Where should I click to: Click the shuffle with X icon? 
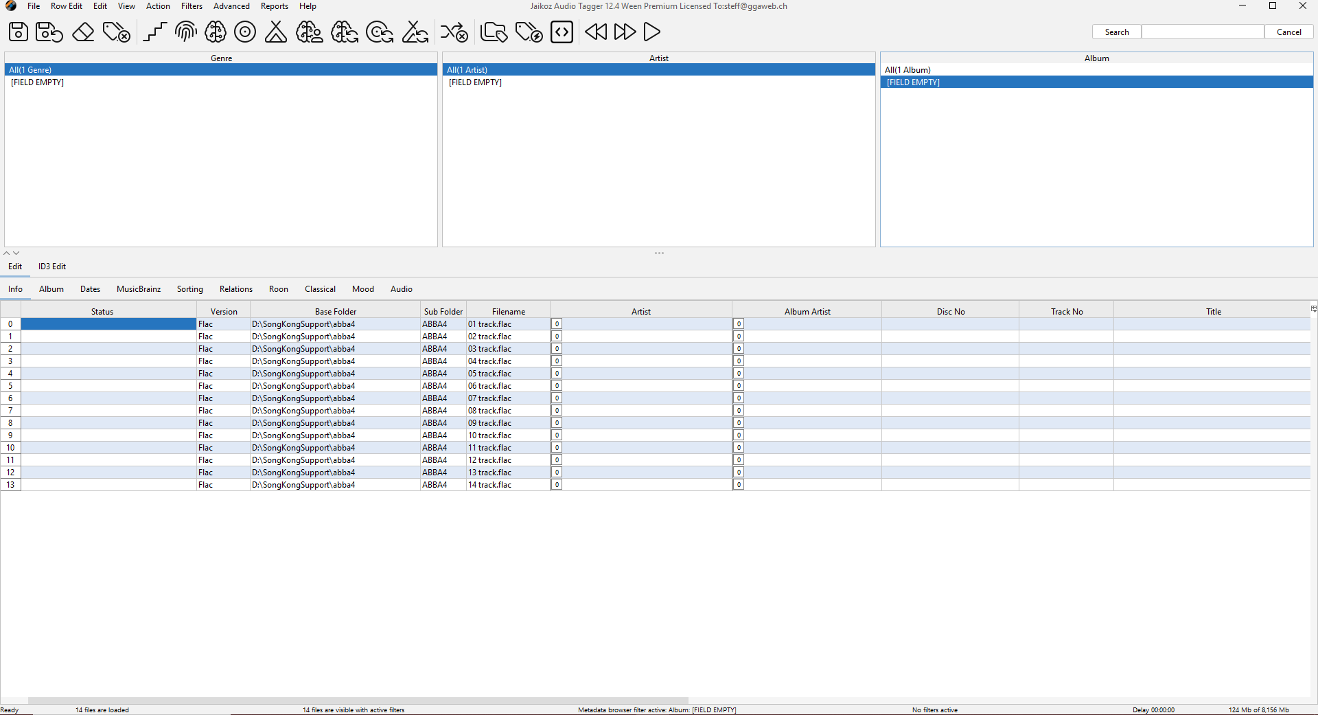coord(454,32)
